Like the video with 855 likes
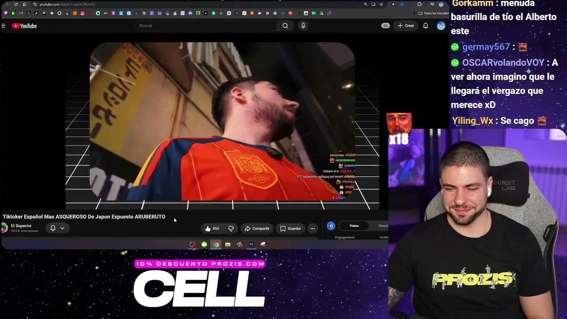The height and width of the screenshot is (319, 567). click(x=212, y=229)
